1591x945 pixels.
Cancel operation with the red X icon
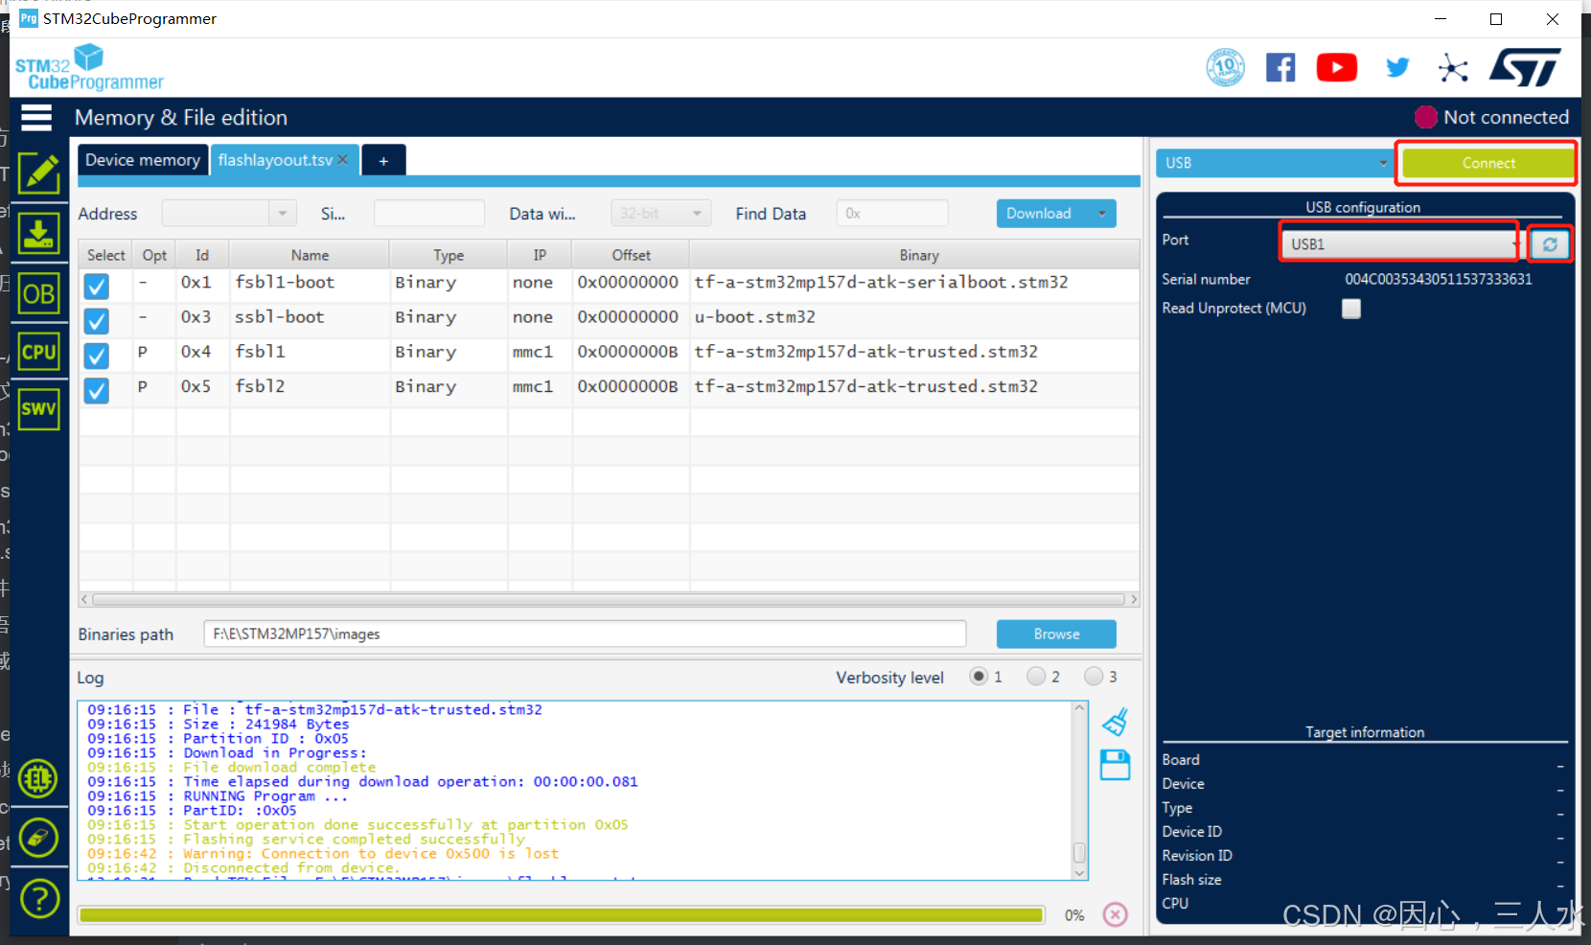point(1115,914)
